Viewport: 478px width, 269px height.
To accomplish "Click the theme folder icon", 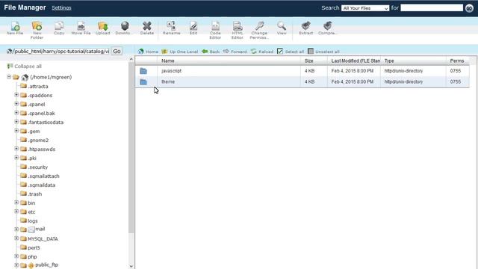I will pyautogui.click(x=143, y=82).
